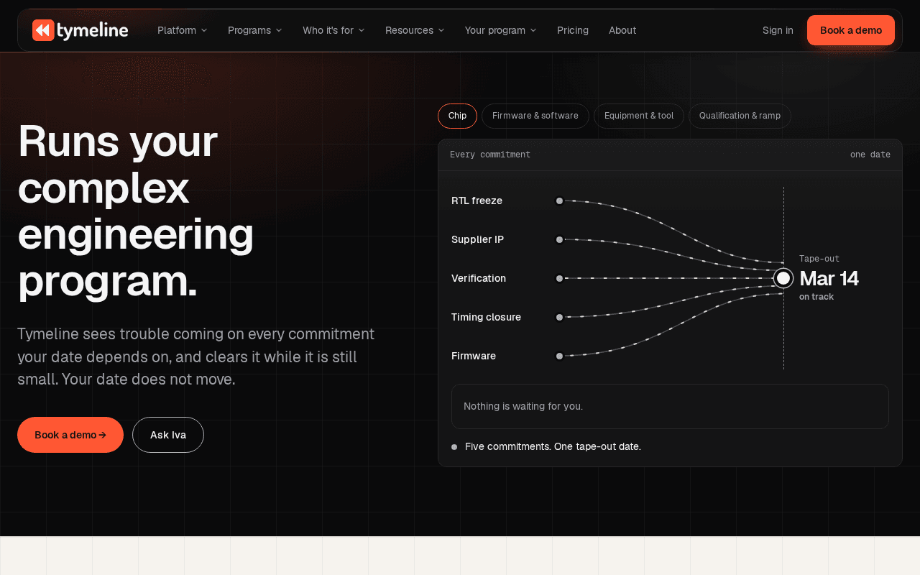Switch to the Equipment & tool tab
920x575 pixels.
coord(639,116)
